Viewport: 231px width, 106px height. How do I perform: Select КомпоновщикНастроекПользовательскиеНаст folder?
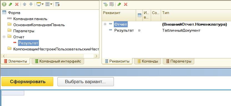point(56,49)
